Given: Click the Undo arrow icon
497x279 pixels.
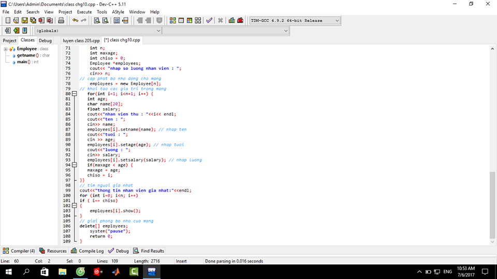Looking at the screenshot, I should click(x=75, y=21).
